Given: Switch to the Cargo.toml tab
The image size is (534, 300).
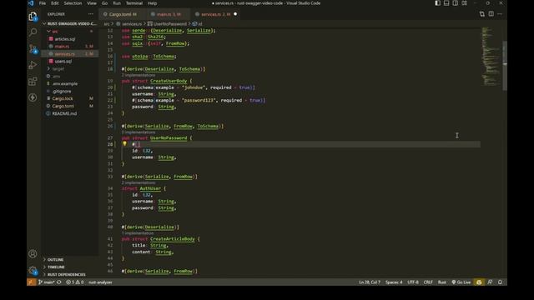Looking at the screenshot, I should [123, 14].
